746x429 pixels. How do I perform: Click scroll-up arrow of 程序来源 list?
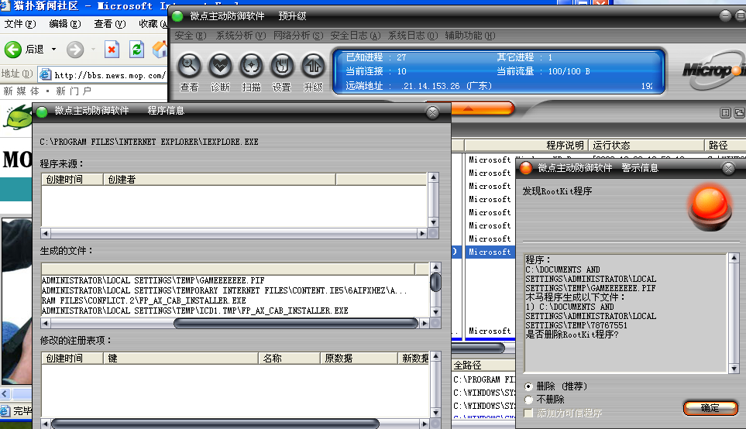tap(433, 177)
